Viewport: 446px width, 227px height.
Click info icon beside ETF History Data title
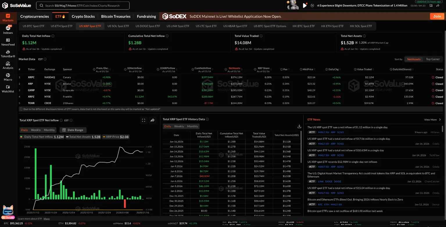point(207,119)
